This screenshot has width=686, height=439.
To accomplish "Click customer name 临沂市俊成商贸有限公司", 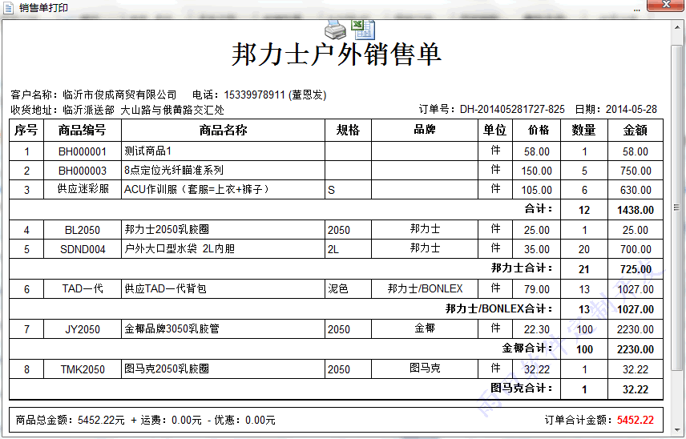I will pos(119,95).
